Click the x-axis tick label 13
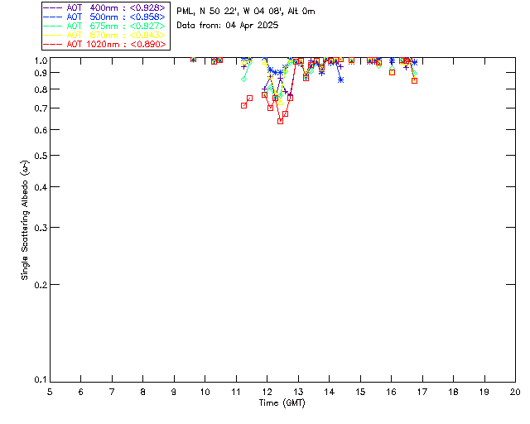 298,392
